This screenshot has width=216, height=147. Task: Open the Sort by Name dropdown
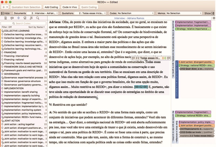[x=37, y=27]
